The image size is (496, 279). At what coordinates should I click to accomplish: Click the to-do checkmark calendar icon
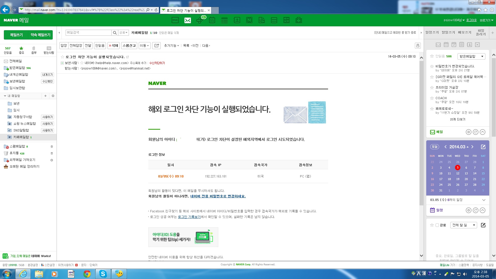coord(454,45)
